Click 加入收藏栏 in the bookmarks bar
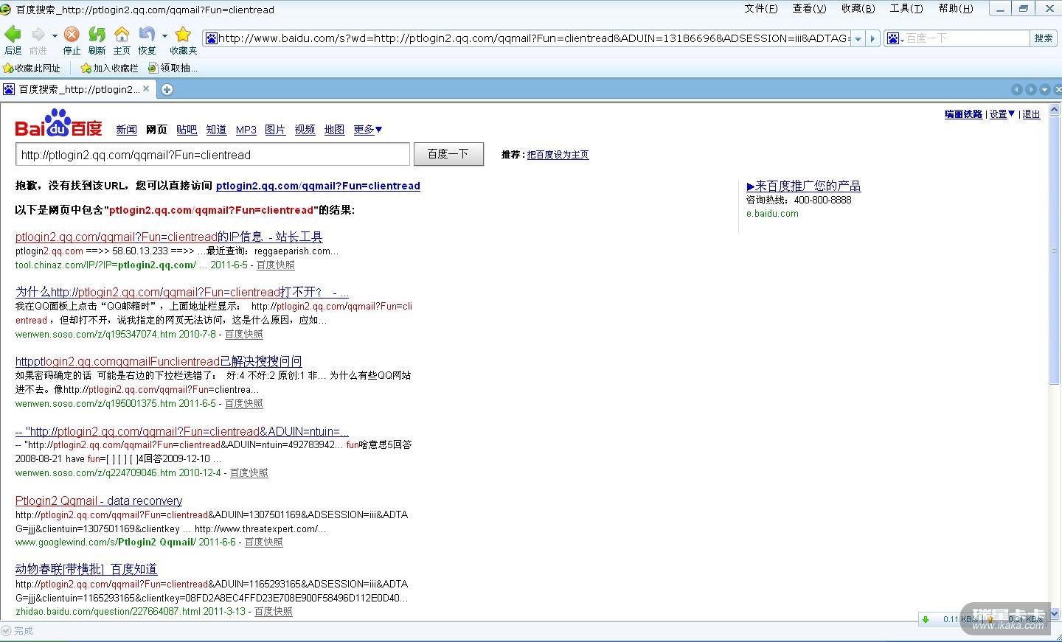This screenshot has width=1062, height=642. (109, 68)
